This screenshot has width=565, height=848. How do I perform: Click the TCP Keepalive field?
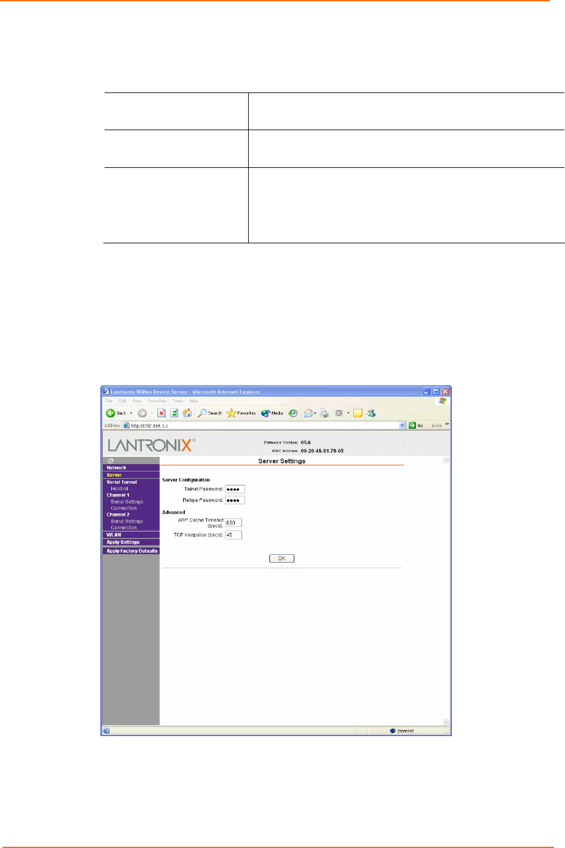(234, 535)
